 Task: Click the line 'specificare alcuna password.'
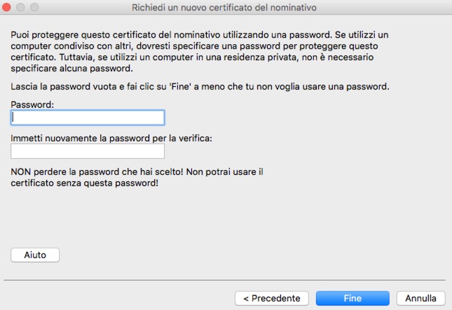click(71, 69)
